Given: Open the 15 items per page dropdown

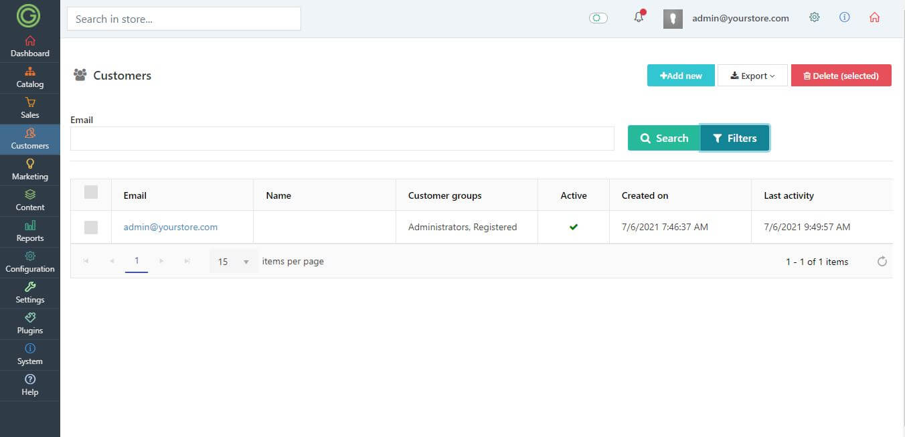Looking at the screenshot, I should click(234, 262).
